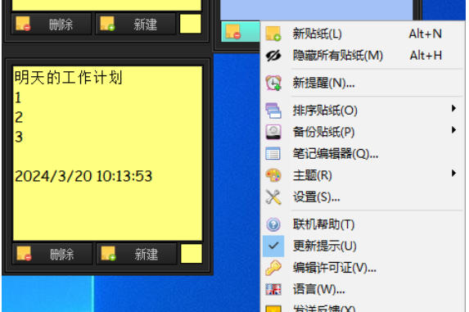Viewport: 469px width, 312px height.
Task: Toggle the 更新提示 checkmark
Action: pos(273,246)
